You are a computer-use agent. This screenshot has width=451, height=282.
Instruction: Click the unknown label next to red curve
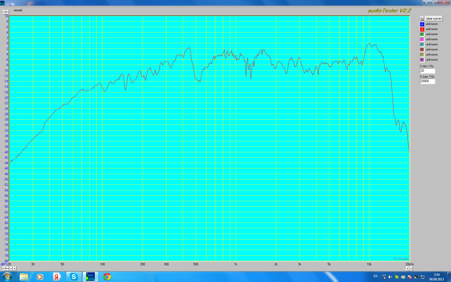coord(432,29)
